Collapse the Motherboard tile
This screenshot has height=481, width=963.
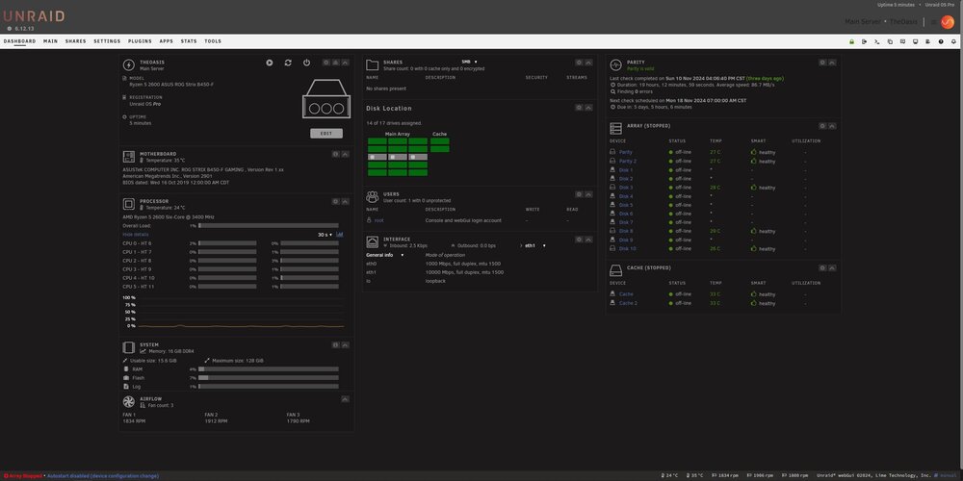345,155
